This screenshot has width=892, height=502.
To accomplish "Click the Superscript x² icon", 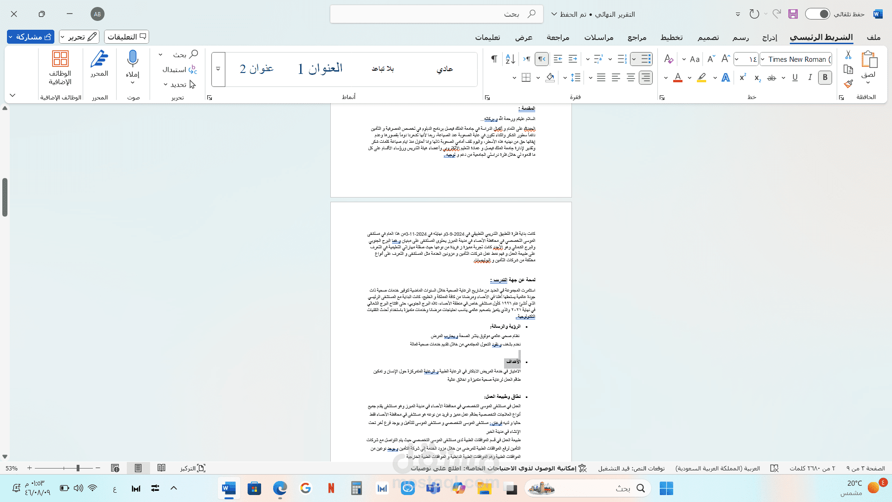I will pos(743,78).
